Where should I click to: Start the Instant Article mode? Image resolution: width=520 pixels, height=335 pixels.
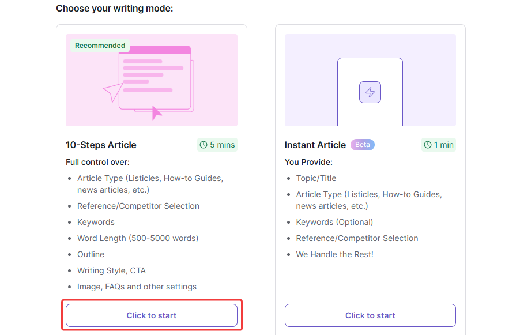(370, 315)
